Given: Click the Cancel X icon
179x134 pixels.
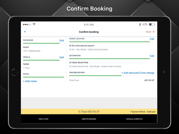Looking at the screenshot, I should click(x=153, y=32).
